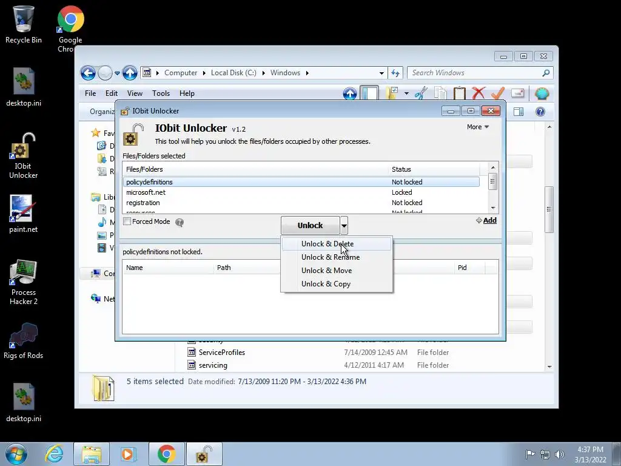Screen dimensions: 621x466
Task: Click the email envelope icon in Explorer toolbar
Action: click(x=517, y=93)
